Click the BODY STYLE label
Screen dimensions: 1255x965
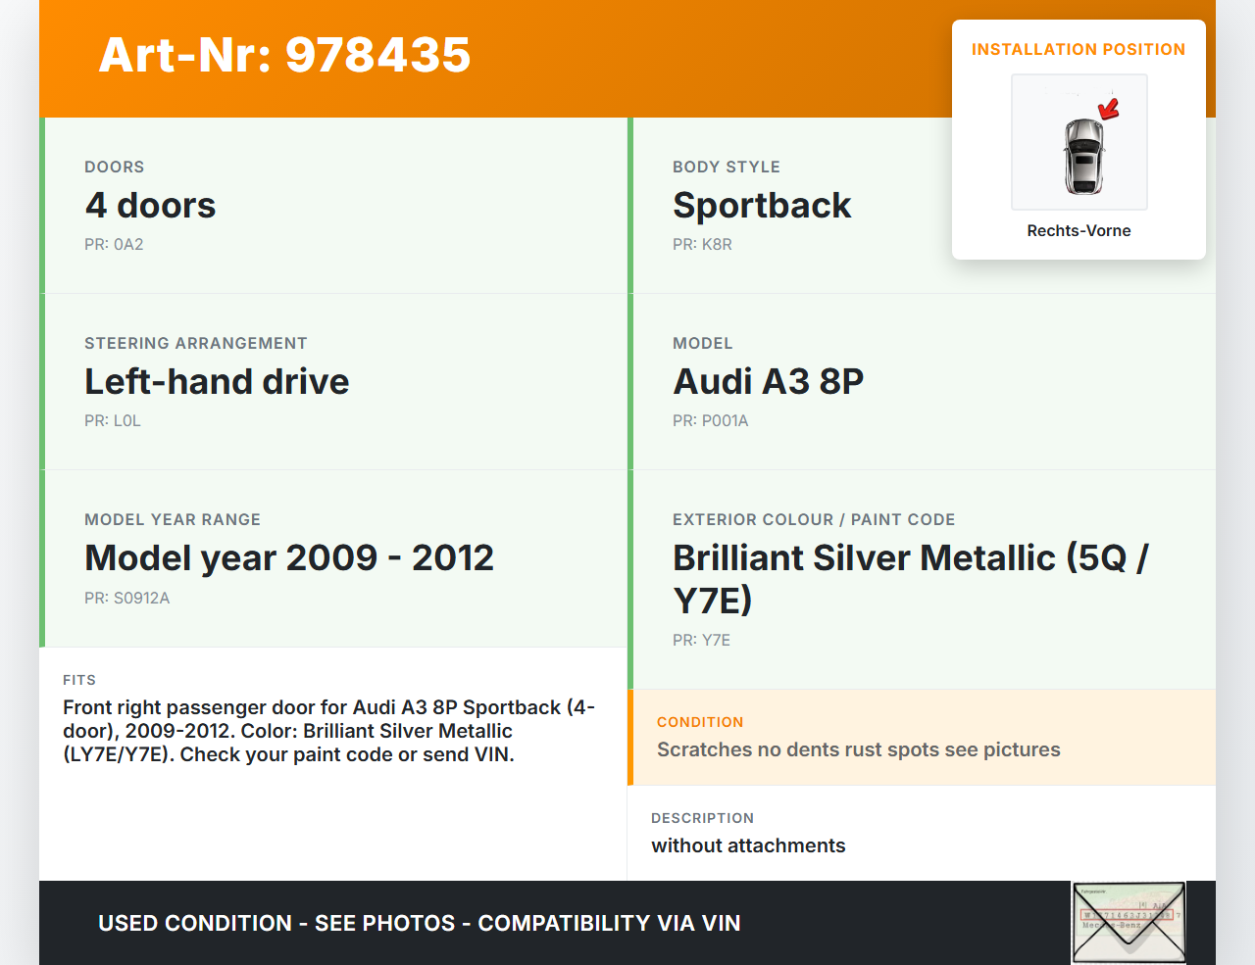[x=727, y=167]
